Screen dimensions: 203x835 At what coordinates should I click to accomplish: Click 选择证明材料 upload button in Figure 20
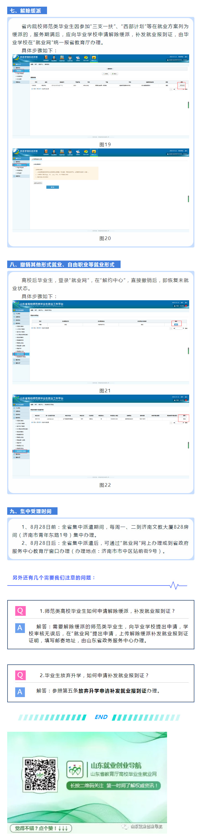(x=38, y=183)
